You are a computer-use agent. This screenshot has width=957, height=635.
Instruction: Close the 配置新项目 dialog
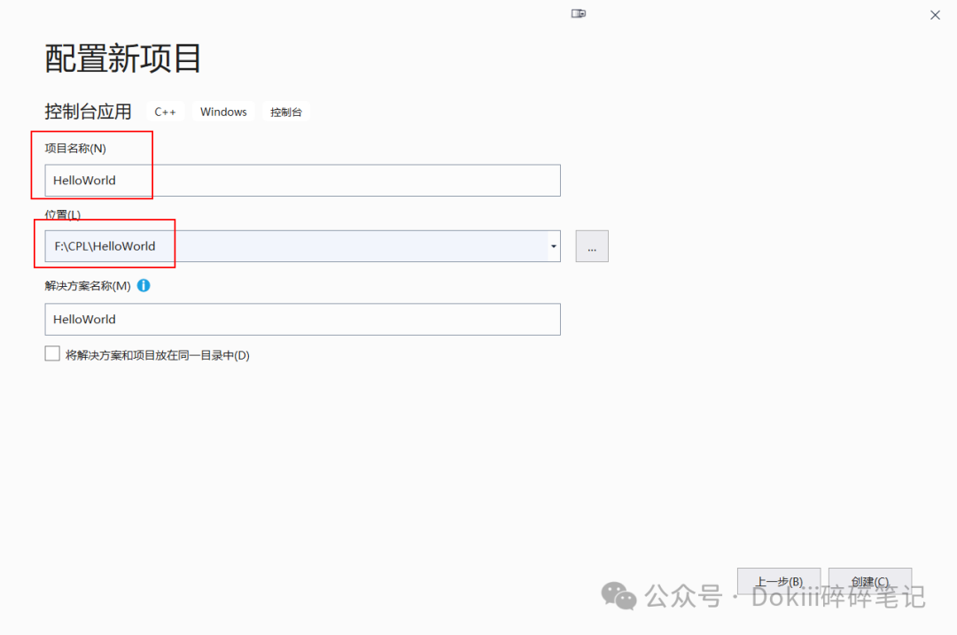tap(935, 14)
